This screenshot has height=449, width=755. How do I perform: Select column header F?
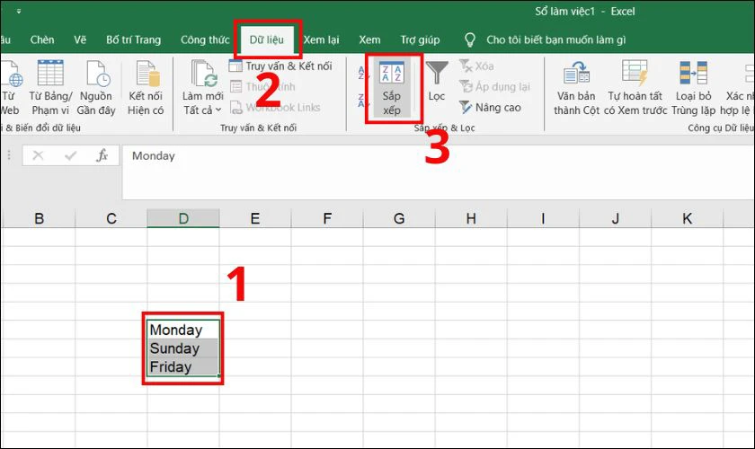(327, 218)
